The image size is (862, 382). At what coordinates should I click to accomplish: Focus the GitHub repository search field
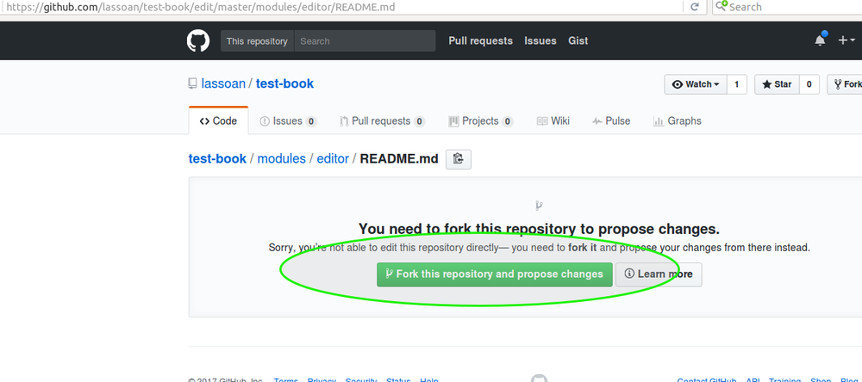pyautogui.click(x=365, y=41)
